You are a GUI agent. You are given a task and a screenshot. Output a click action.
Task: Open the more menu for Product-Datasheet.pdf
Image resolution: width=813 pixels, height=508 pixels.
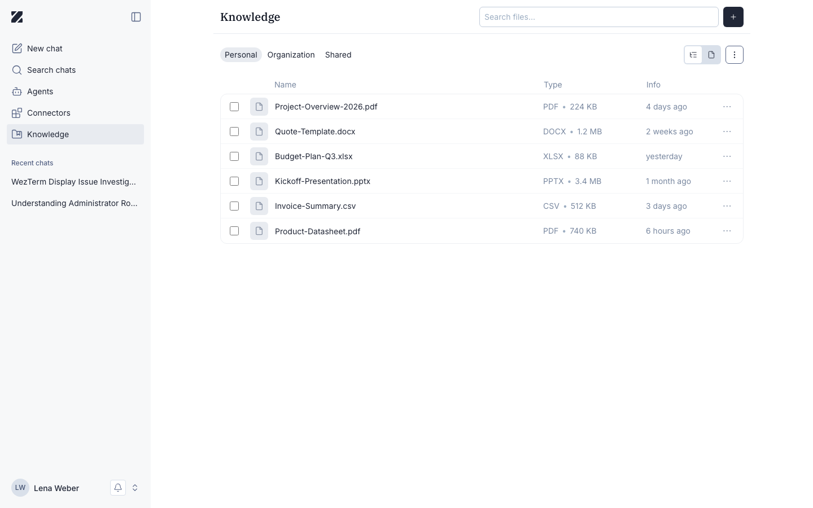coord(727,231)
